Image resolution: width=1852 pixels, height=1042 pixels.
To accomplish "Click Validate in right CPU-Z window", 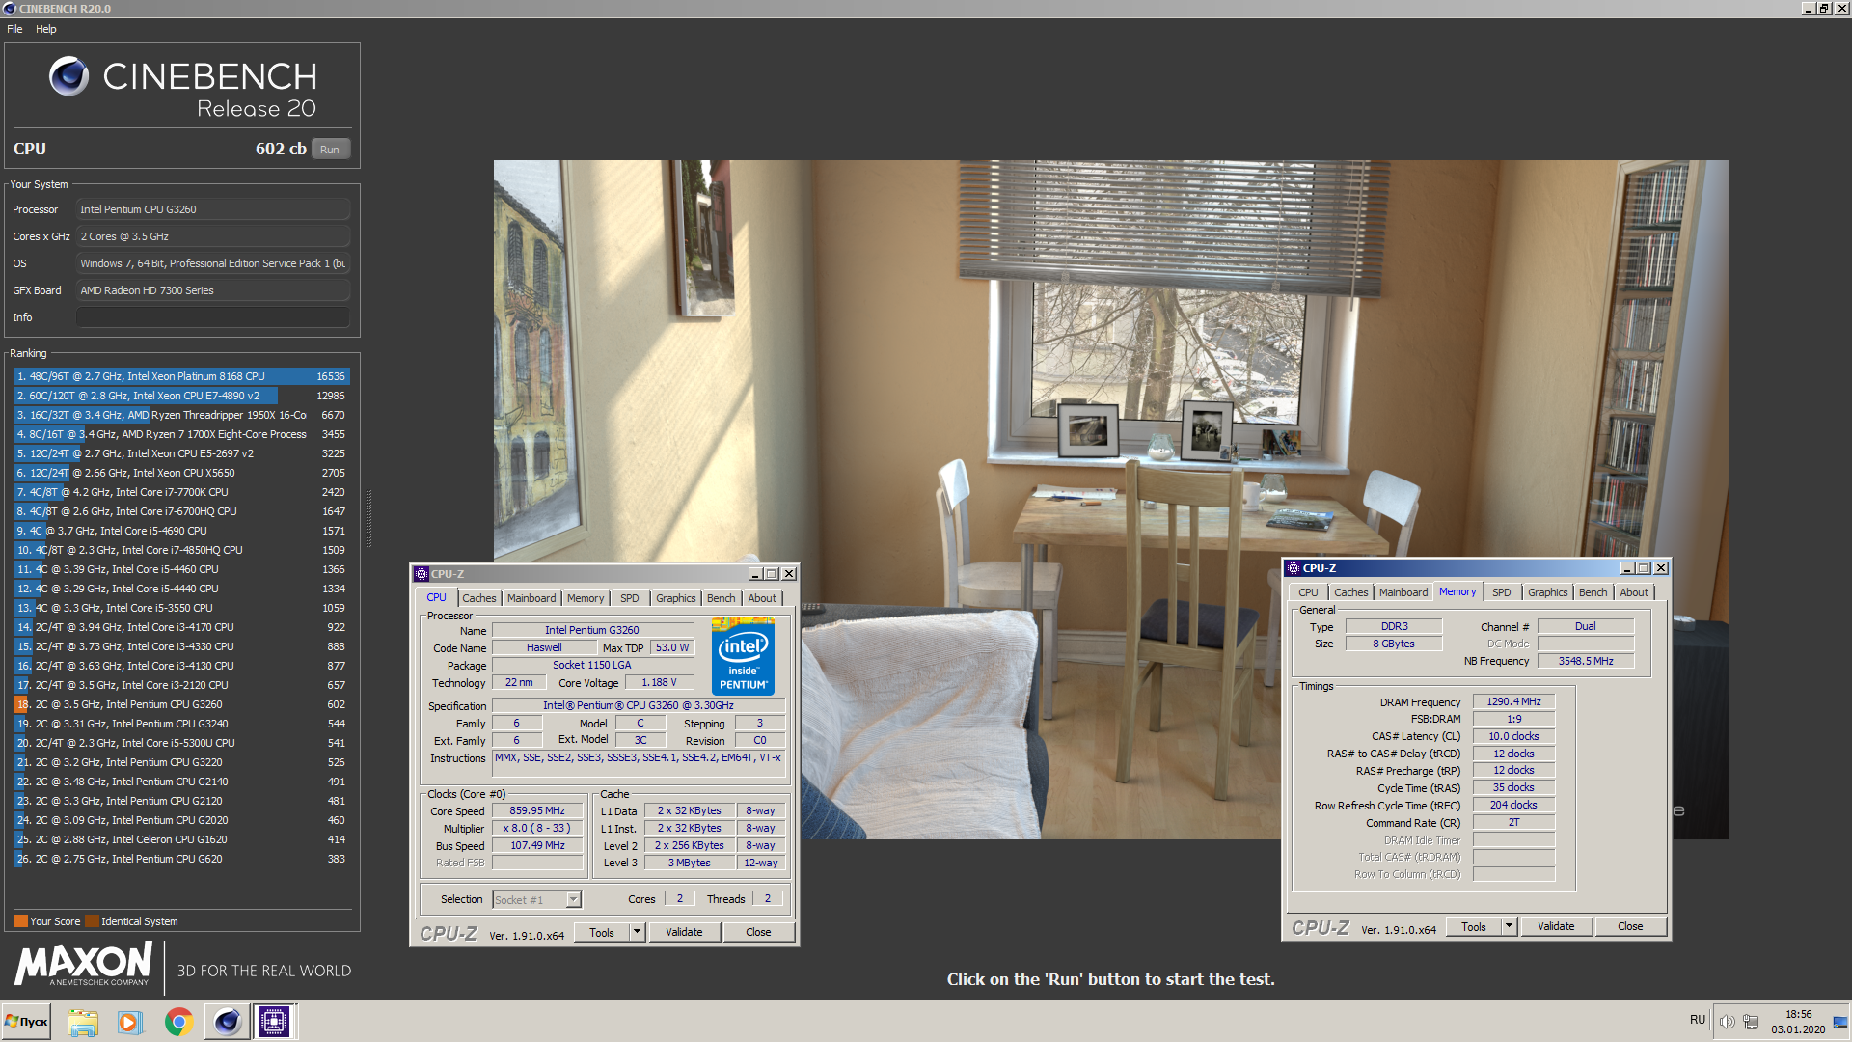I will (1556, 927).
